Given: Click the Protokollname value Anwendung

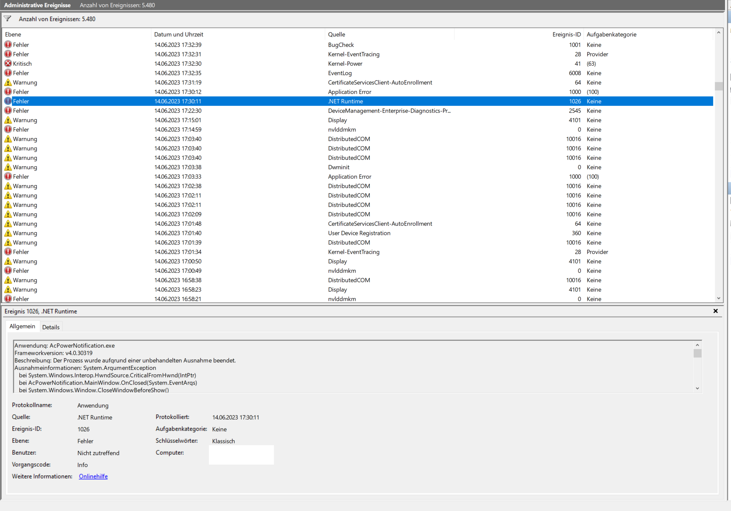Looking at the screenshot, I should pos(93,406).
